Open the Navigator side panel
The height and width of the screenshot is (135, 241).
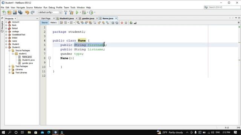click(x=2, y=27)
